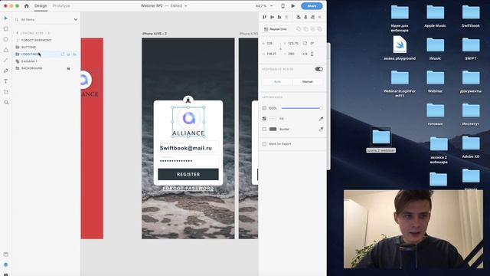Select the Text tool
The width and height of the screenshot is (490, 276).
pyautogui.click(x=6, y=81)
